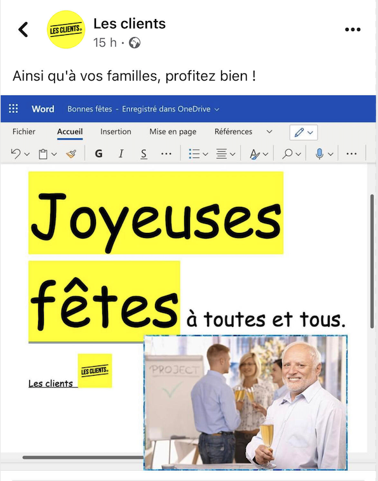This screenshot has width=378, height=481.
Task: Select the yellow Les clients logo in document
Action: [95, 371]
